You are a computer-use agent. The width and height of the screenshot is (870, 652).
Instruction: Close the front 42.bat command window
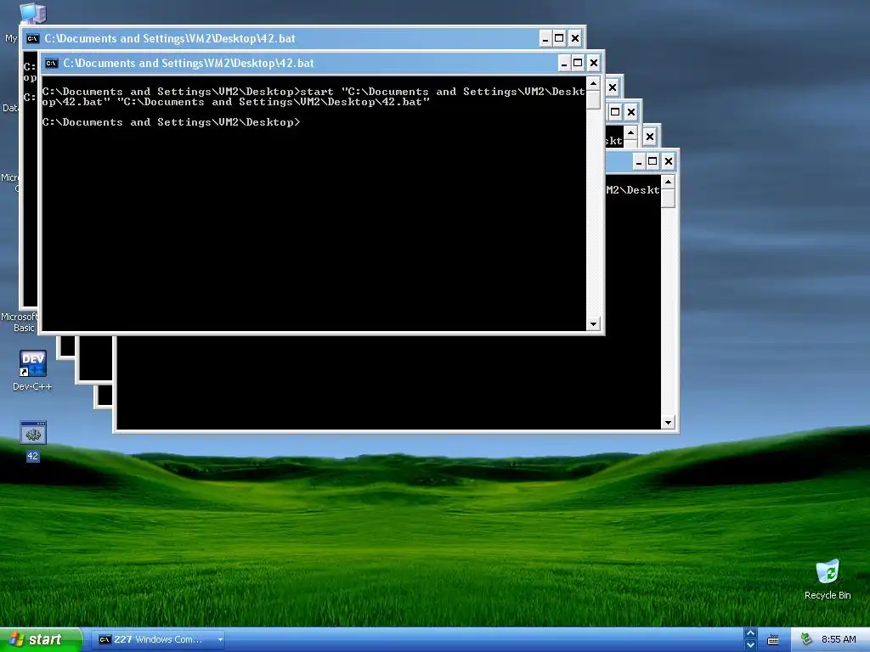point(594,63)
